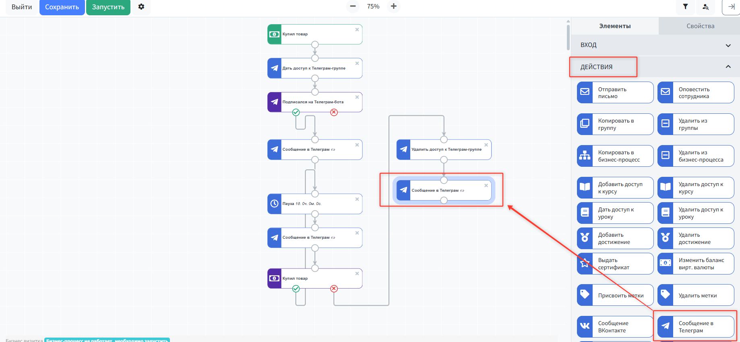Image resolution: width=740 pixels, height=342 pixels.
Task: Click the user search icon in toolbar
Action: click(x=705, y=7)
